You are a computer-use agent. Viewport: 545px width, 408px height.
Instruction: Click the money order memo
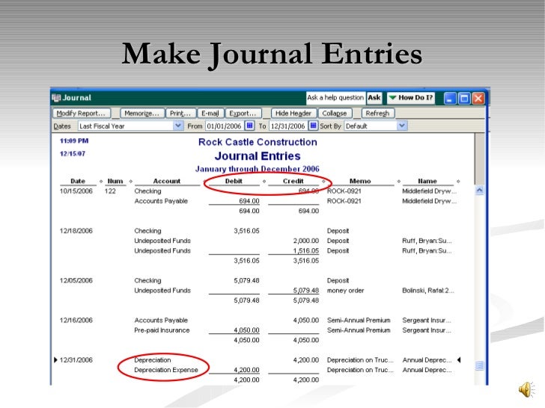coord(346,291)
